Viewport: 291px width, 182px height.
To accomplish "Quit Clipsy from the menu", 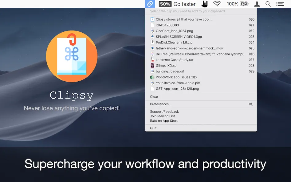I will (x=201, y=128).
